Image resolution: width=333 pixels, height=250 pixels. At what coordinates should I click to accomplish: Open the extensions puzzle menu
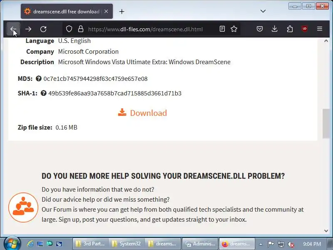click(290, 29)
